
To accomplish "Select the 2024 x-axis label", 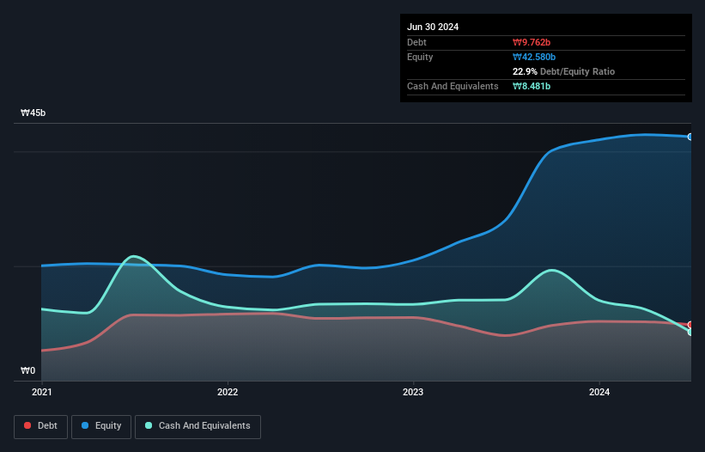I will point(599,392).
